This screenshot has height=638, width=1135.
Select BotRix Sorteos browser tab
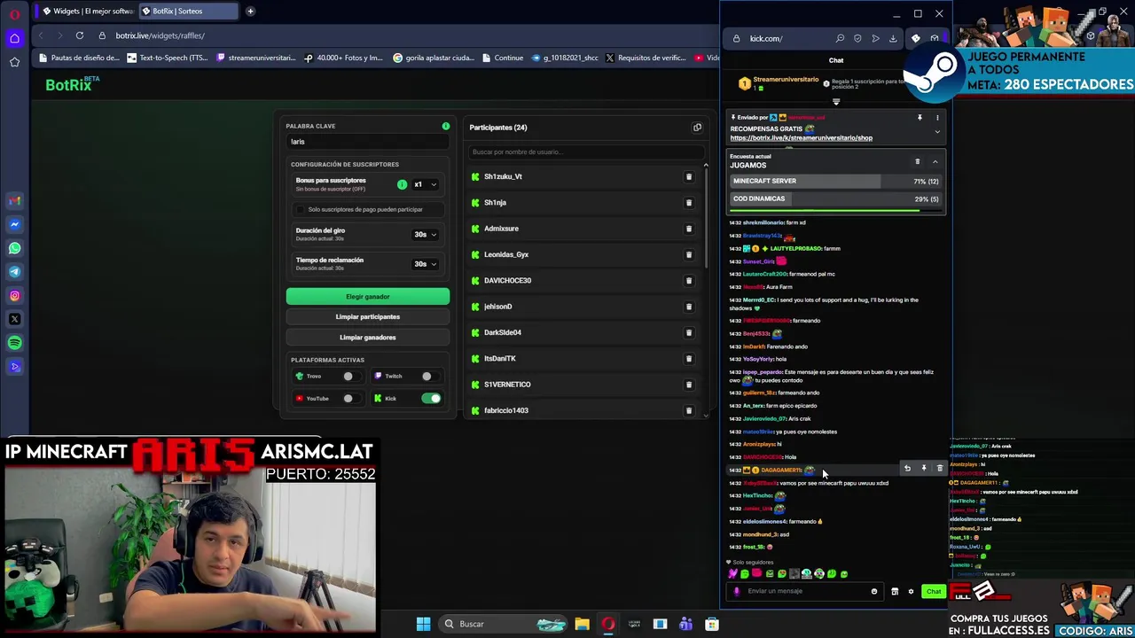click(187, 12)
